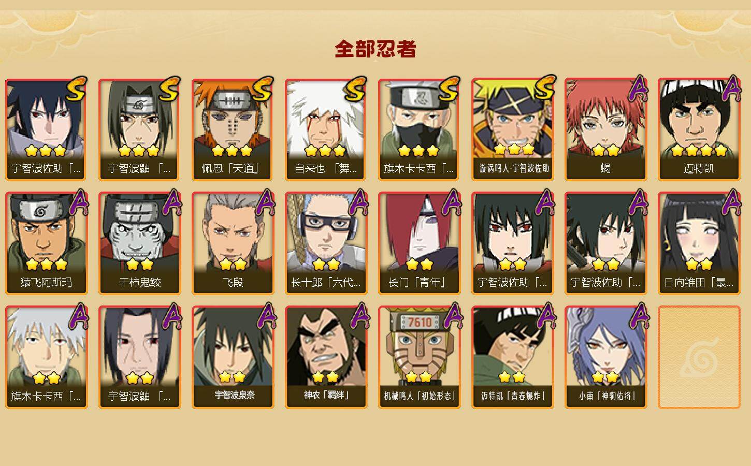Select the 日向雏田 ninja card
The image size is (751, 466).
[x=699, y=243]
